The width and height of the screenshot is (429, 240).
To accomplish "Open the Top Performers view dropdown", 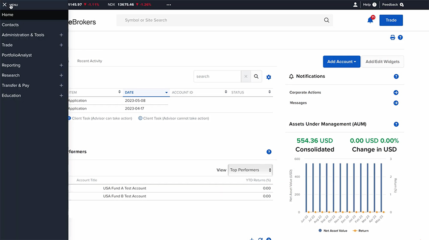I will tap(251, 170).
